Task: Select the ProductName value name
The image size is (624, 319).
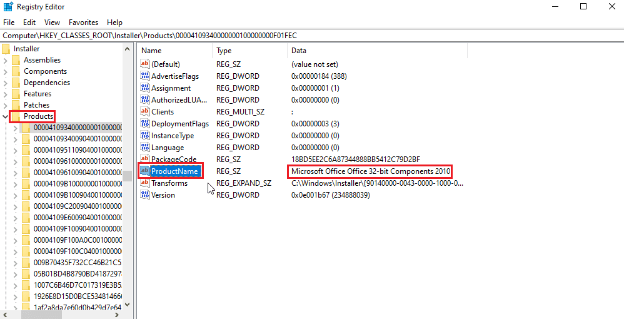Action: (x=174, y=171)
